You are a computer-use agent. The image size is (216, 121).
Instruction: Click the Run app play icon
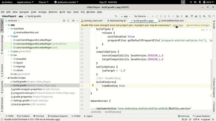click(x=153, y=16)
